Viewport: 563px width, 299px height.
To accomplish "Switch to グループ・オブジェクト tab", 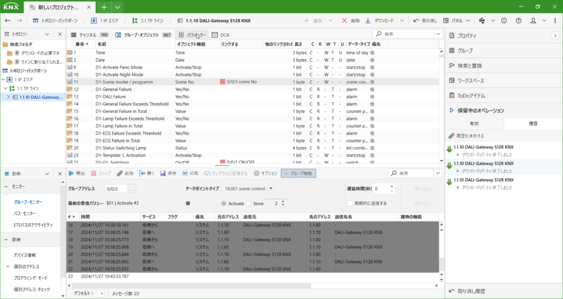I will pyautogui.click(x=143, y=35).
